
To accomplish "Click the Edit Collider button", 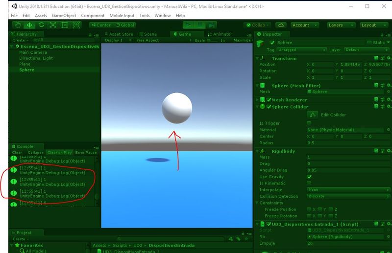I will pos(312,115).
